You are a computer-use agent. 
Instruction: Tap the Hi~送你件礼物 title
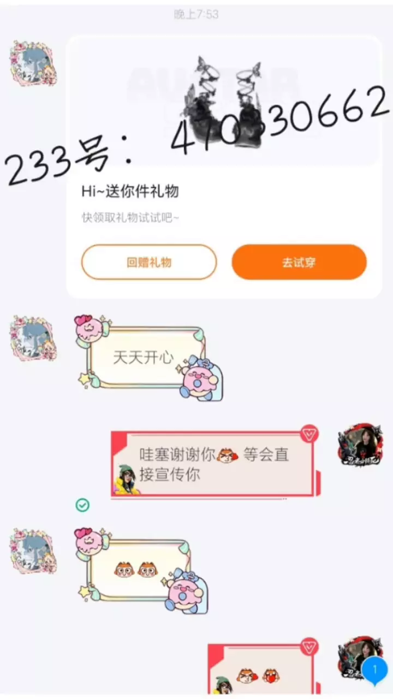130,191
